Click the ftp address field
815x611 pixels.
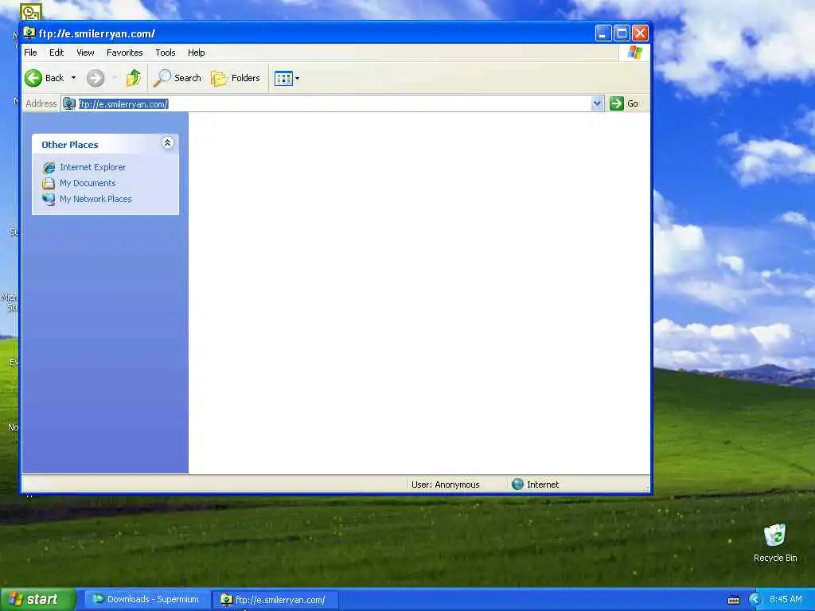pos(333,104)
